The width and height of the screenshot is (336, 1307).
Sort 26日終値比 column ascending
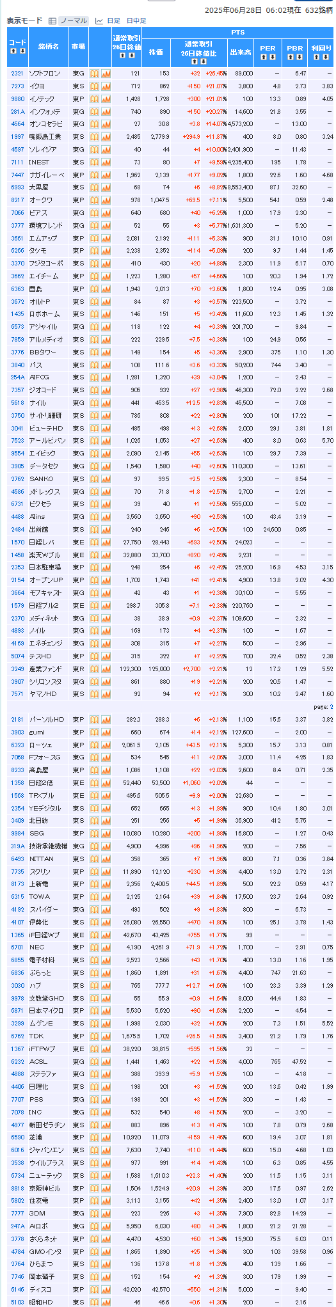(194, 61)
